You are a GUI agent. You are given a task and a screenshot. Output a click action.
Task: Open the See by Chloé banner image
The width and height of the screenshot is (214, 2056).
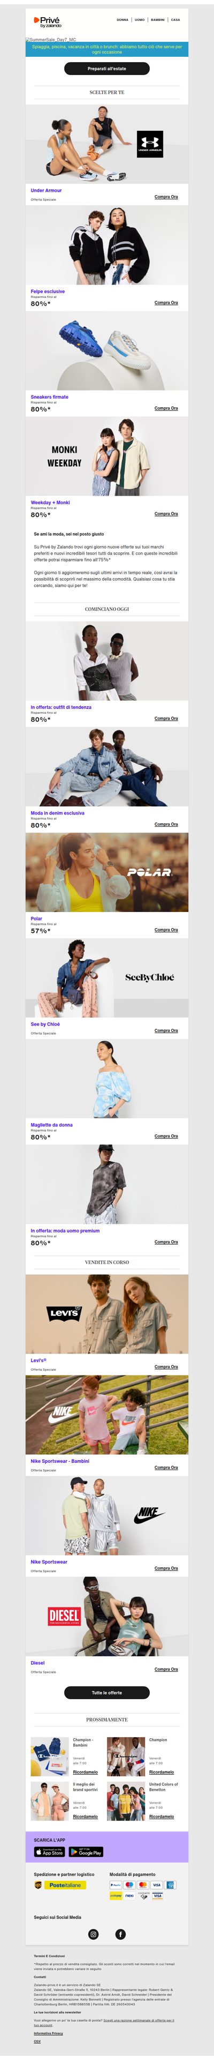pos(106,978)
